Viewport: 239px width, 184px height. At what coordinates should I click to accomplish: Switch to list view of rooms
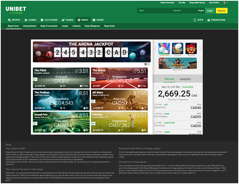click(x=149, y=64)
